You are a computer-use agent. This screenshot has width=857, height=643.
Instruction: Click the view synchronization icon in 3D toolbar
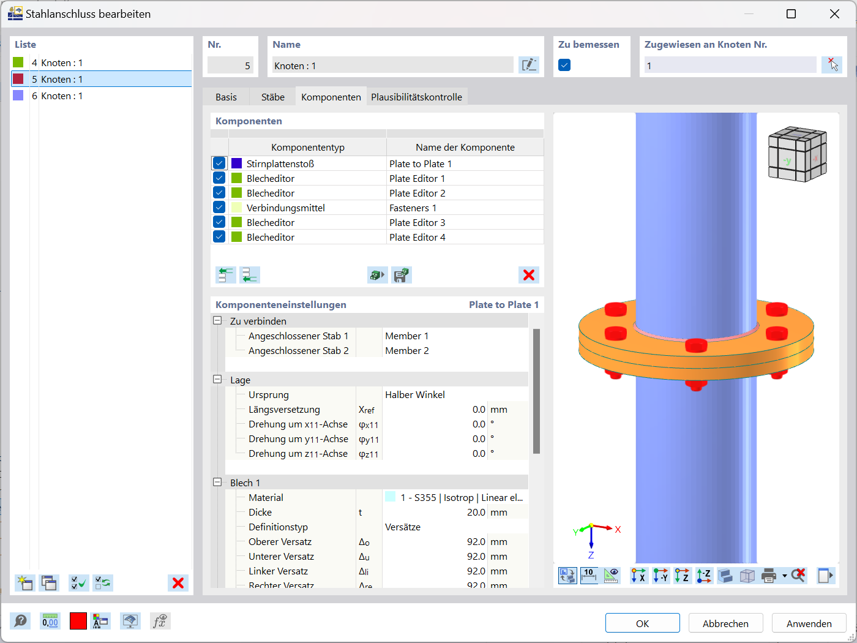567,576
